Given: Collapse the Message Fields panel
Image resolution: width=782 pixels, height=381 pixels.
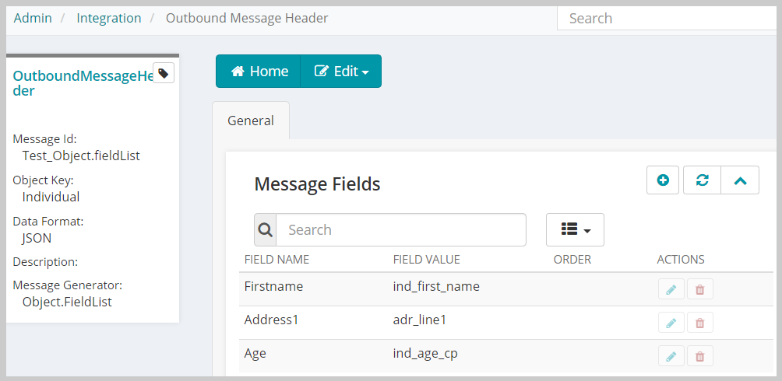Looking at the screenshot, I should (x=740, y=180).
